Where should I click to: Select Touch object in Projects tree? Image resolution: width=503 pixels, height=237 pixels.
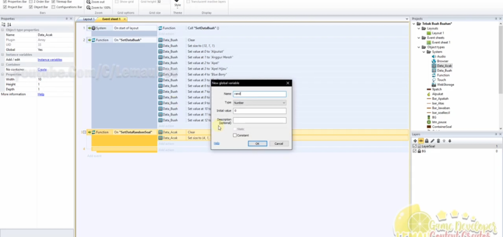click(x=439, y=80)
